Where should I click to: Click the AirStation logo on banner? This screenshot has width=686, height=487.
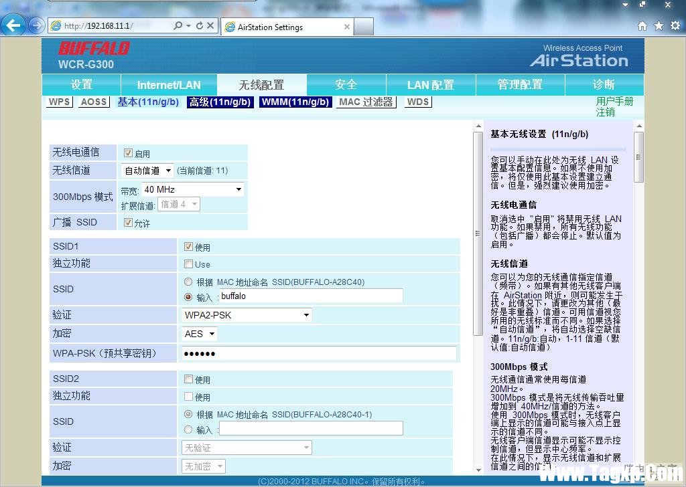[x=579, y=60]
